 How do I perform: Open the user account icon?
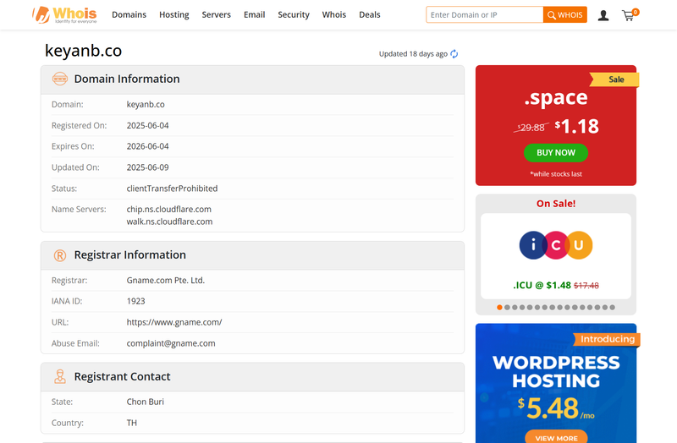pos(603,15)
